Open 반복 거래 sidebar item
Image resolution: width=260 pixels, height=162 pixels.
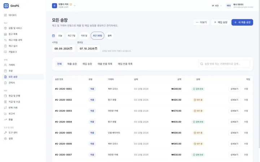[23, 108]
